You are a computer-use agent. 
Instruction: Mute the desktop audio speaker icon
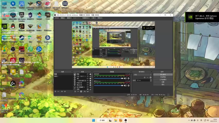tap(125, 78)
